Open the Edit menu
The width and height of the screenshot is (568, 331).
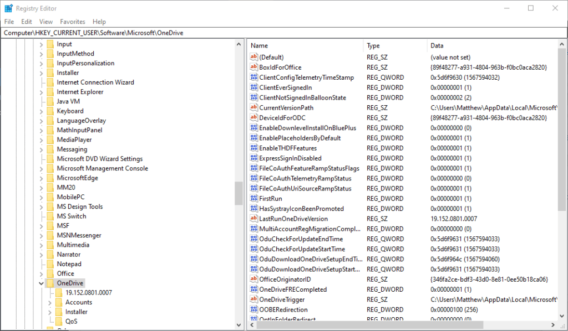tap(27, 22)
